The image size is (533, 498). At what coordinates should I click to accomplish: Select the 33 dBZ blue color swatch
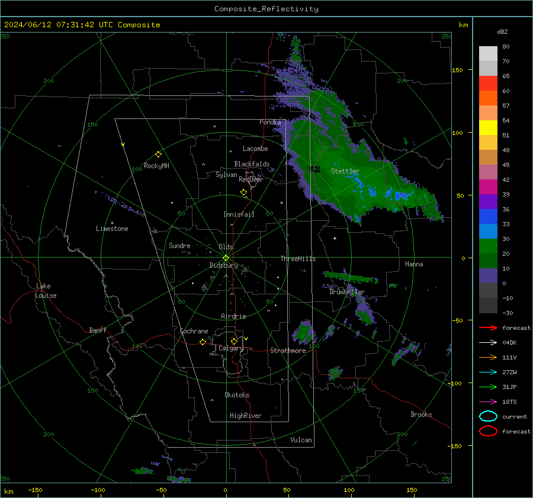coord(488,231)
